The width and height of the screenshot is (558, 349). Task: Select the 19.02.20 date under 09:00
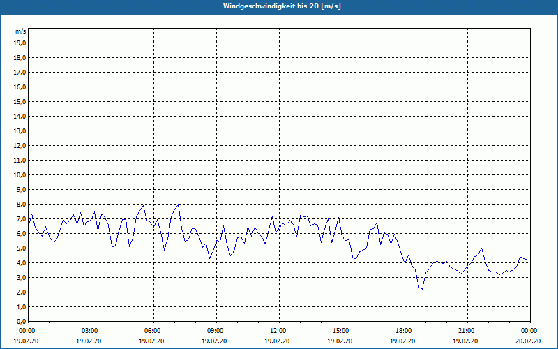[x=214, y=341]
